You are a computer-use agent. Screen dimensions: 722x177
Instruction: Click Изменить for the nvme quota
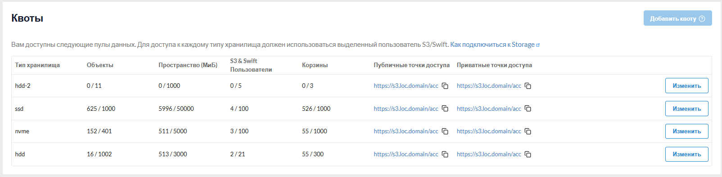tap(686, 132)
